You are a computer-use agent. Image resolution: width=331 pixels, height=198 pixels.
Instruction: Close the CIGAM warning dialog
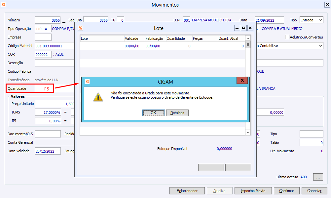(x=242, y=80)
